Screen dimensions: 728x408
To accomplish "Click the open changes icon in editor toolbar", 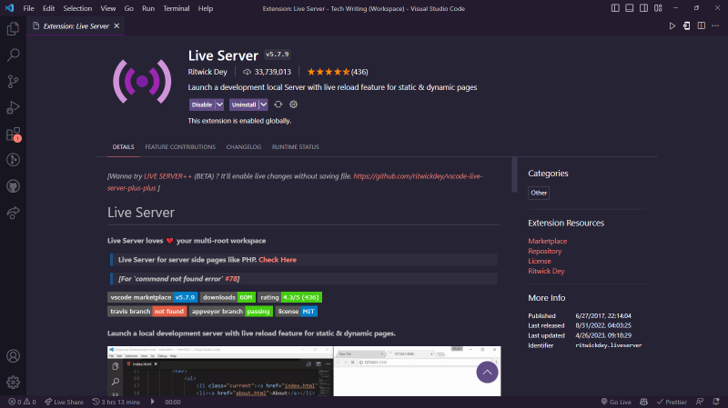I will pos(686,26).
